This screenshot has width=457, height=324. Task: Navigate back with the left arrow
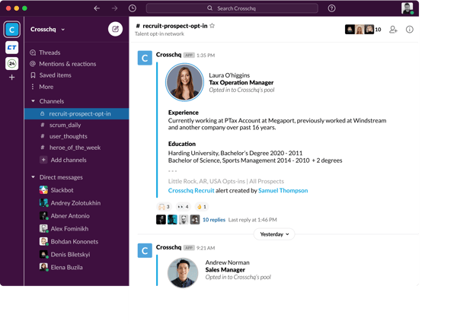[96, 8]
